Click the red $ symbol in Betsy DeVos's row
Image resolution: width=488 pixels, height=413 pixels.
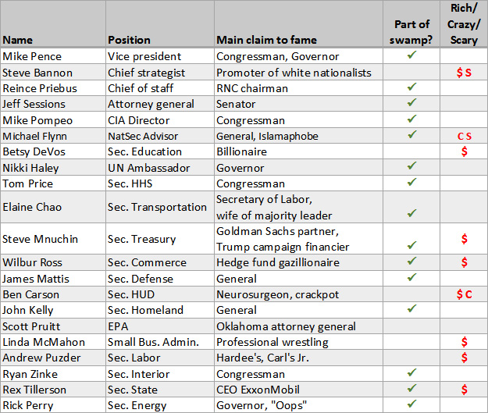pos(465,151)
